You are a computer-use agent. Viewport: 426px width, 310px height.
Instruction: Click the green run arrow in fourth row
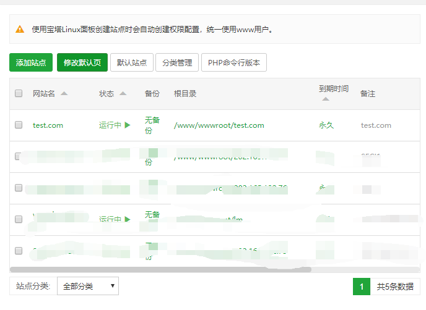(x=128, y=219)
